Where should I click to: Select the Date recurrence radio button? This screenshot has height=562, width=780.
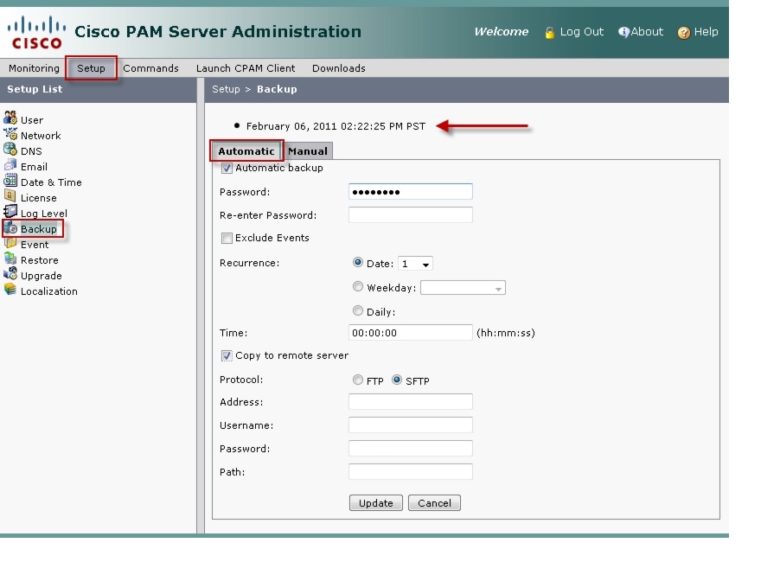coord(358,262)
